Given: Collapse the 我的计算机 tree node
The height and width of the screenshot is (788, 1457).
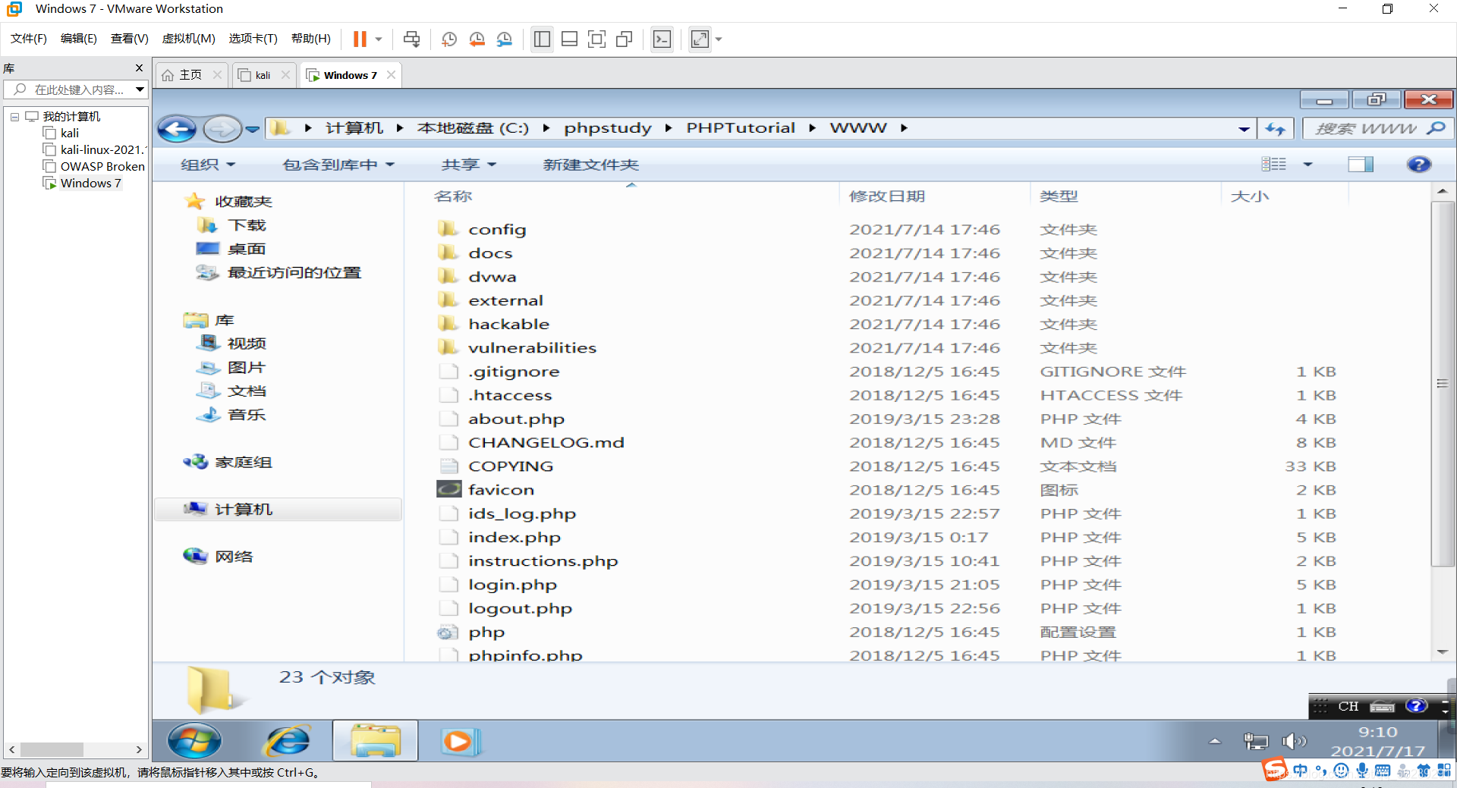Looking at the screenshot, I should pos(14,117).
